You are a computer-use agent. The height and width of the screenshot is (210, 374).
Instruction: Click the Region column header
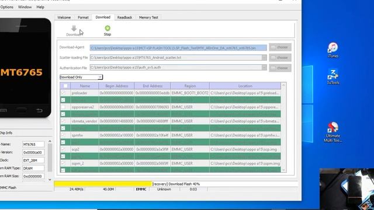190,86
